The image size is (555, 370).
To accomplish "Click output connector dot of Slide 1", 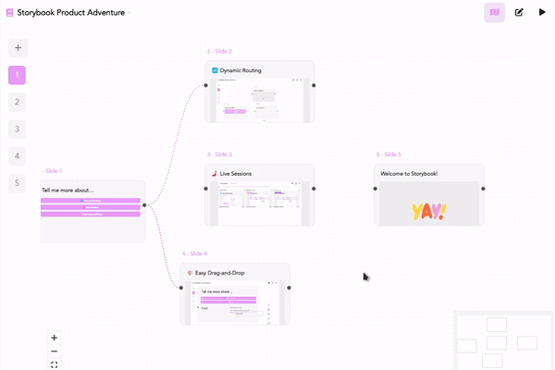I will click(x=146, y=204).
